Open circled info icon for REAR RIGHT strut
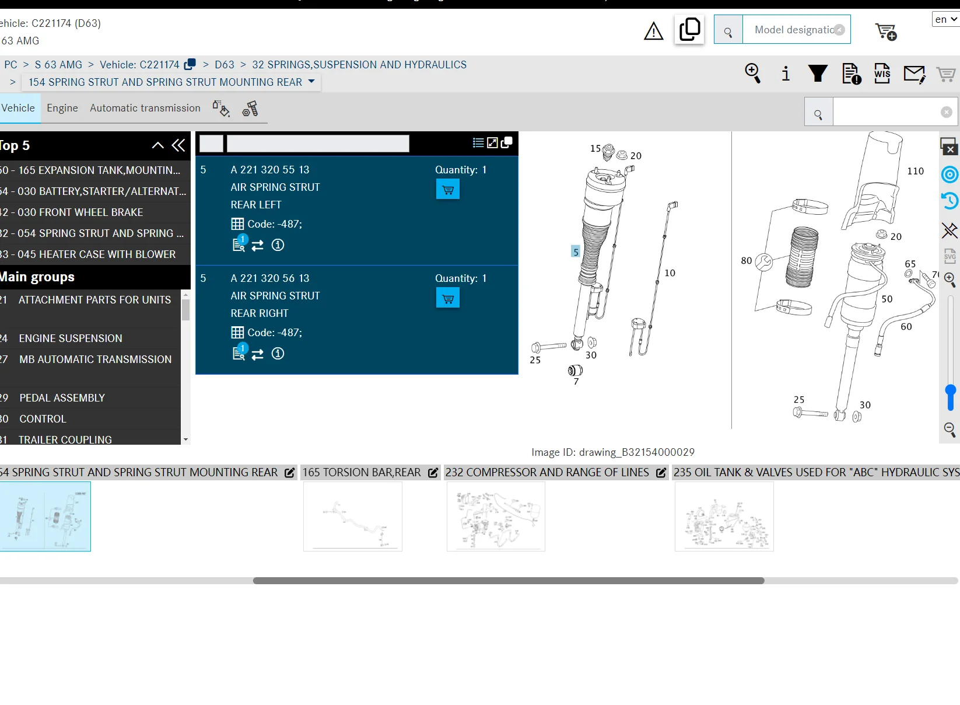 coord(278,354)
